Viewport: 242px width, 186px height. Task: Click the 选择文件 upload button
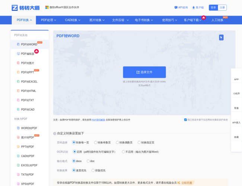144,72
